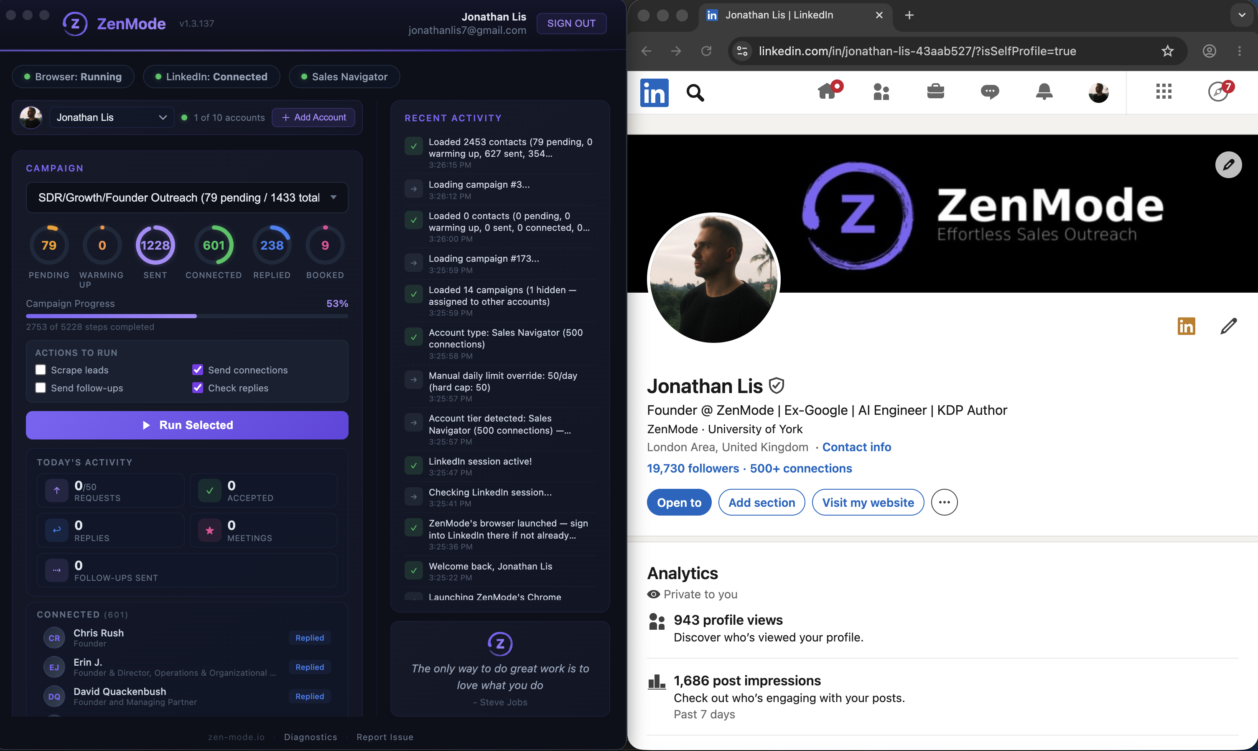Open LinkedIn My Network icon
The width and height of the screenshot is (1258, 751).
(x=881, y=92)
